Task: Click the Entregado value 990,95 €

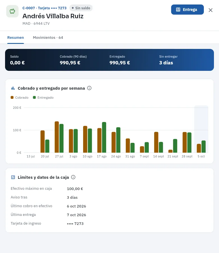Action: tap(120, 63)
